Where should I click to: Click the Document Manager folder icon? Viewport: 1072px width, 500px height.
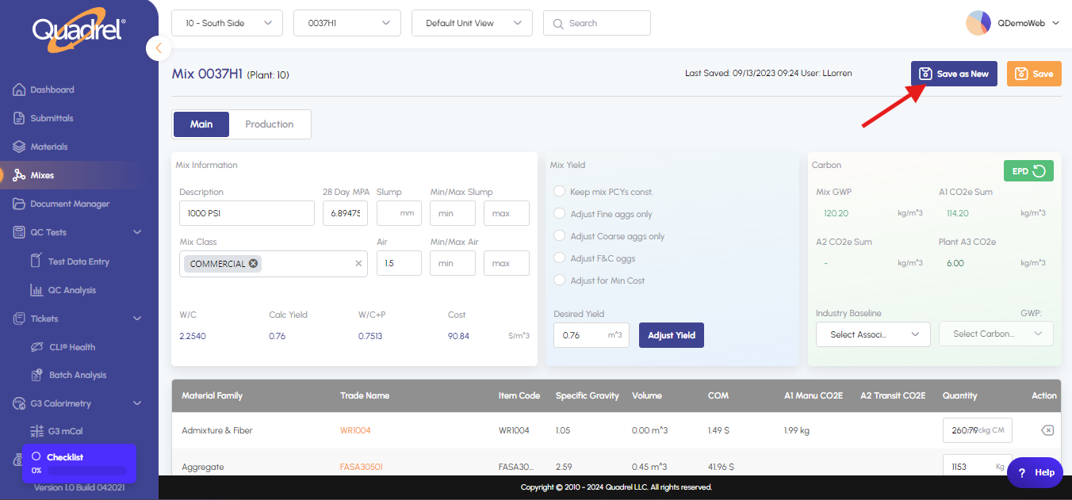click(x=20, y=204)
